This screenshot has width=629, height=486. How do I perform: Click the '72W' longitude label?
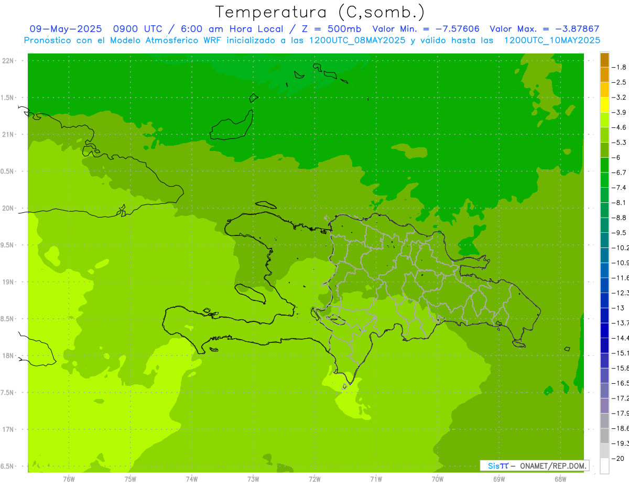click(x=314, y=479)
